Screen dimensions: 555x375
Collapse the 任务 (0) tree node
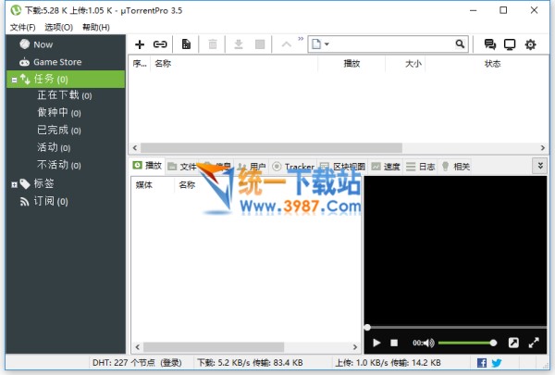pyautogui.click(x=14, y=80)
